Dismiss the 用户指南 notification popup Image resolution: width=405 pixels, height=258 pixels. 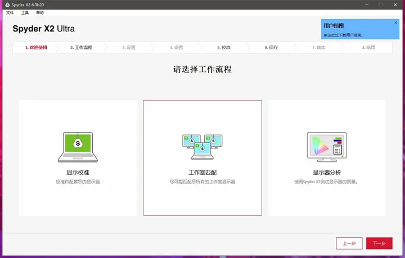[x=395, y=22]
